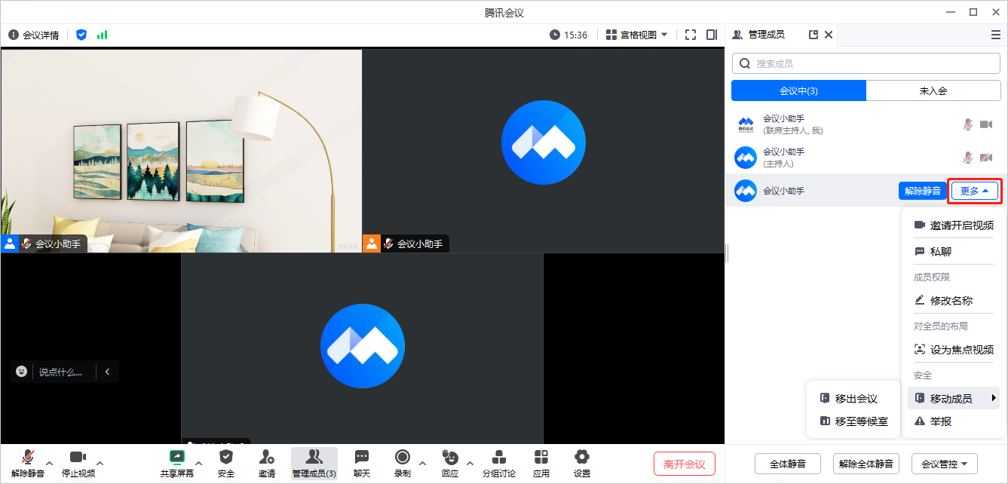Click 管理成员(3) in the bottom toolbar

[314, 463]
